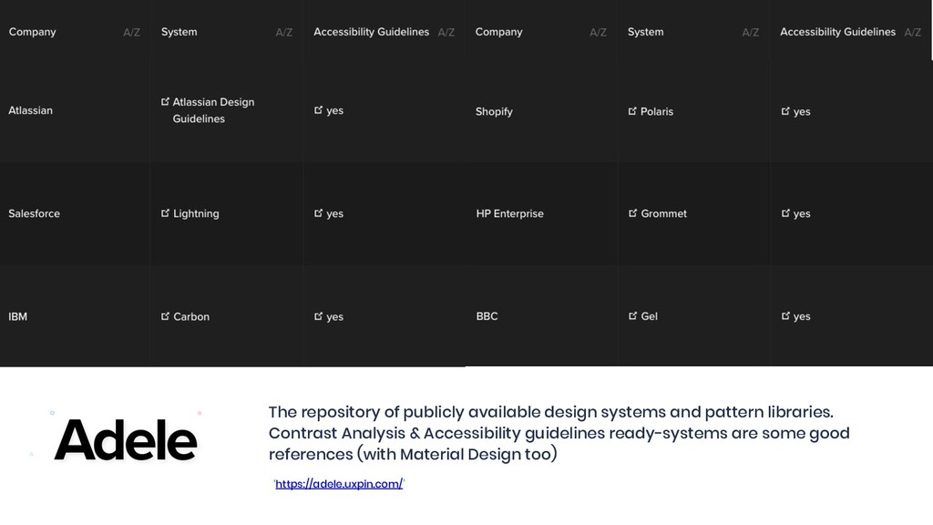Open external link icon beside Atlassian Design Guidelines
Viewport: 933px width, 525px height.
(x=166, y=102)
